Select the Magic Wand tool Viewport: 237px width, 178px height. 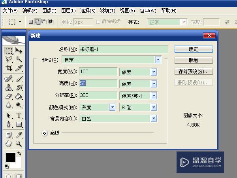19,59
